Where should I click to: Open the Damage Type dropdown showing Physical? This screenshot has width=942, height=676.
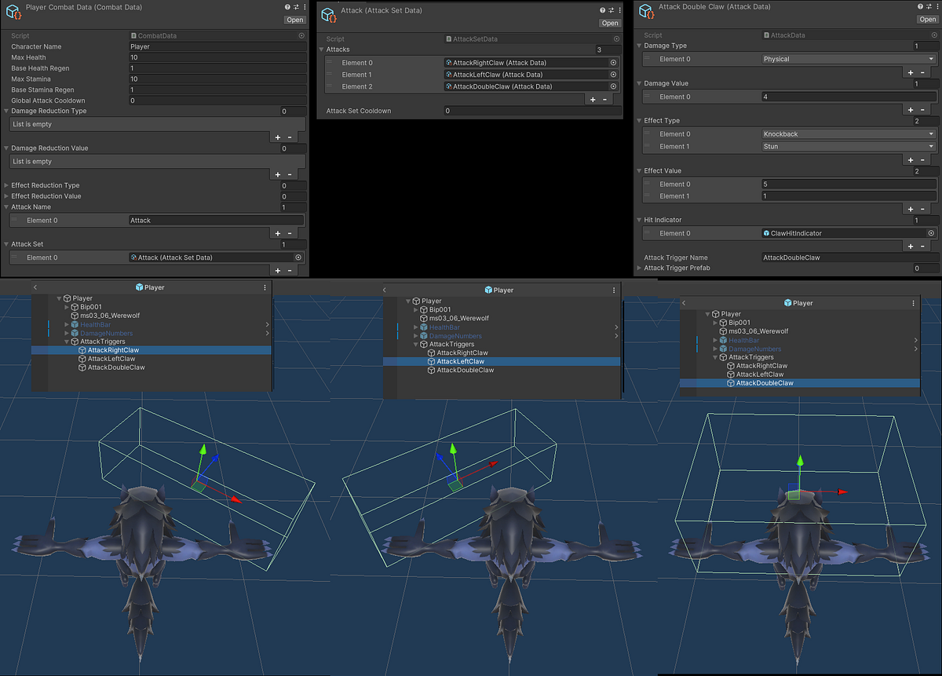[848, 59]
